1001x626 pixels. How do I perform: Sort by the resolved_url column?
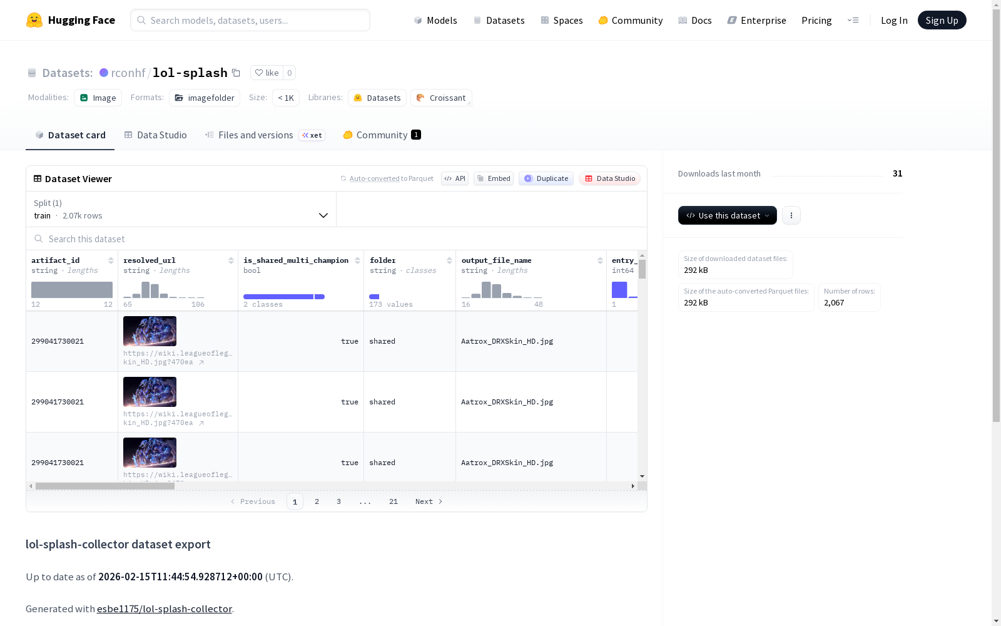(x=231, y=260)
